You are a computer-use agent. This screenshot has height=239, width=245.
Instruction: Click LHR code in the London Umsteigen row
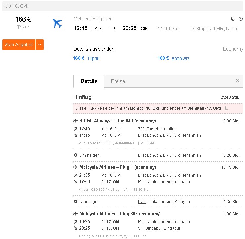coord(142,155)
